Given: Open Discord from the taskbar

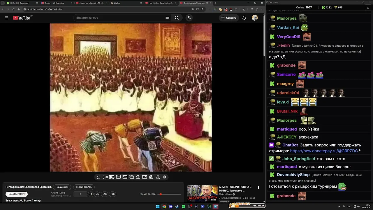Looking at the screenshot, I should (x=170, y=206).
